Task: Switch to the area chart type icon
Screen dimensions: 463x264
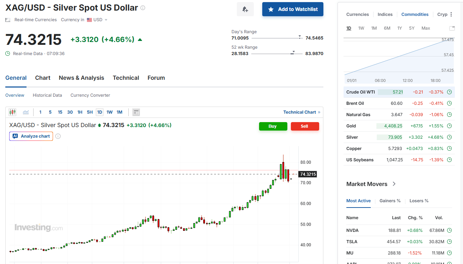Action: pos(26,112)
